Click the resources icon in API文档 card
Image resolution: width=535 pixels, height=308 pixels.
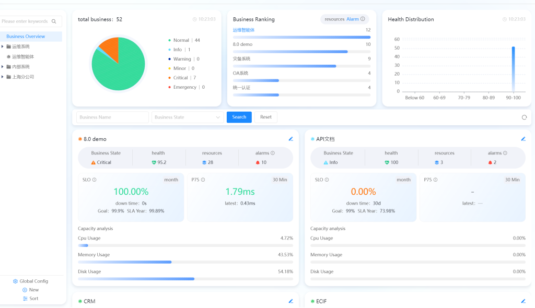pos(438,162)
